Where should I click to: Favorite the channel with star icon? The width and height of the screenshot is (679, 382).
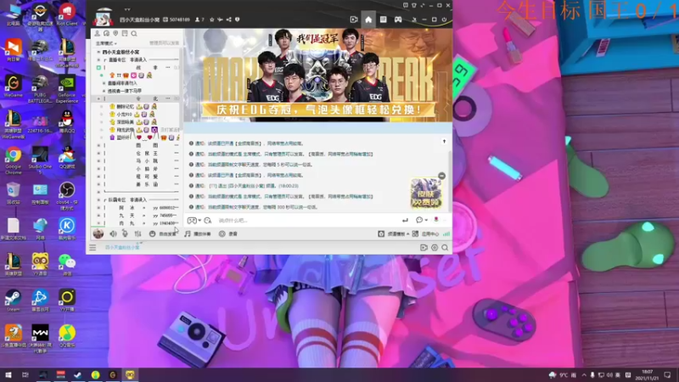[211, 20]
